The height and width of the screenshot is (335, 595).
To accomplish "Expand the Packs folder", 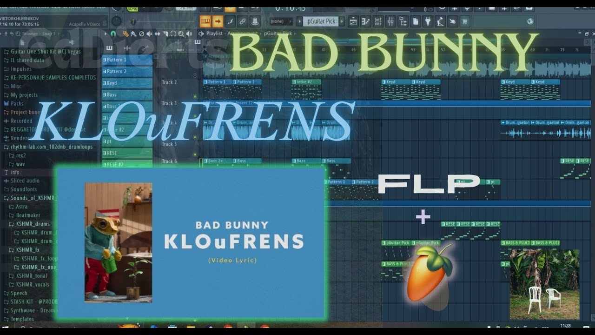I will [x=17, y=103].
